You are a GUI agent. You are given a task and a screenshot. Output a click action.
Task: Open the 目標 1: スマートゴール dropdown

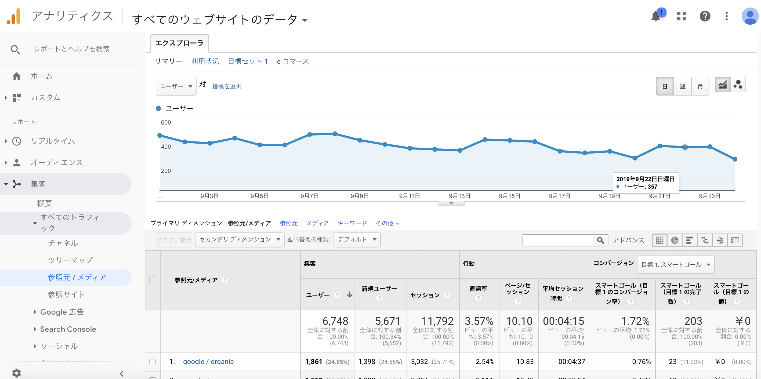pos(675,264)
